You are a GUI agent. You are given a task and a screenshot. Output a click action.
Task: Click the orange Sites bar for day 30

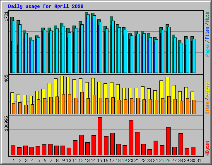click(194, 107)
